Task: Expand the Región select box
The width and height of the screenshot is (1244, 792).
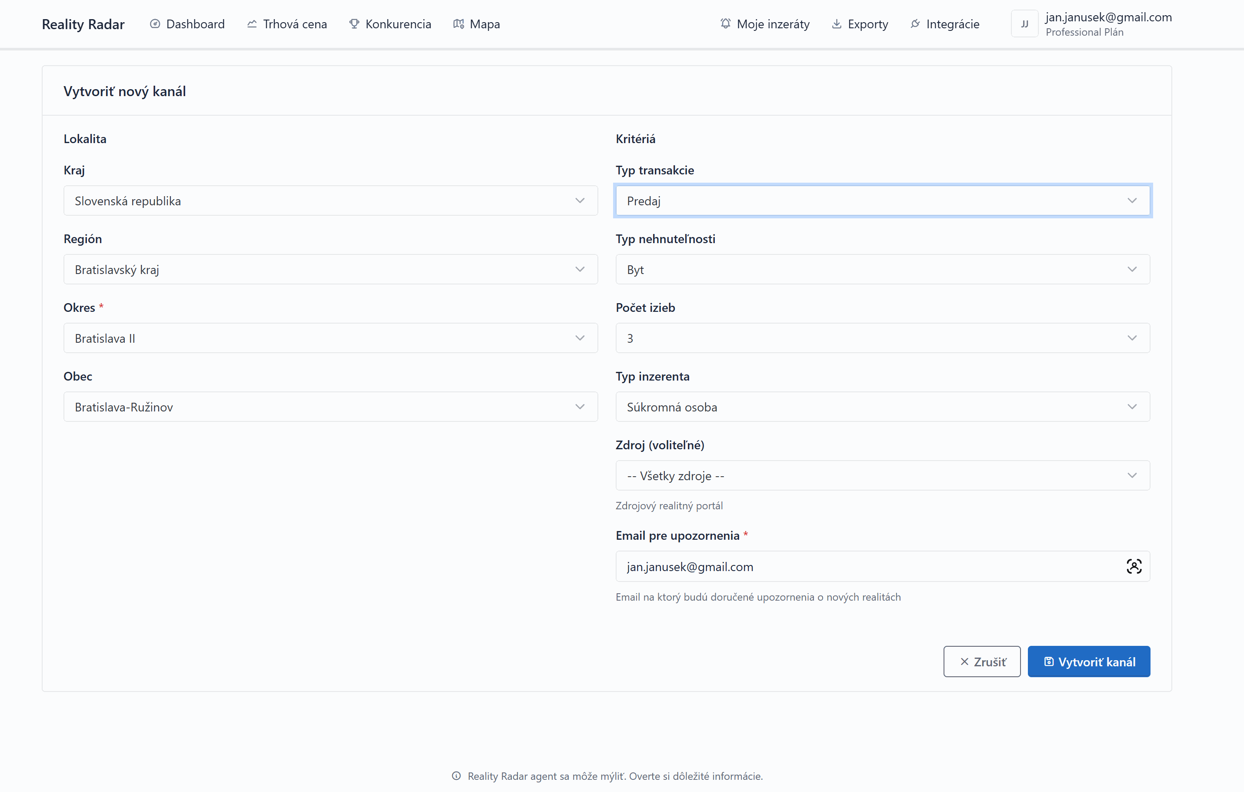Action: pos(330,269)
